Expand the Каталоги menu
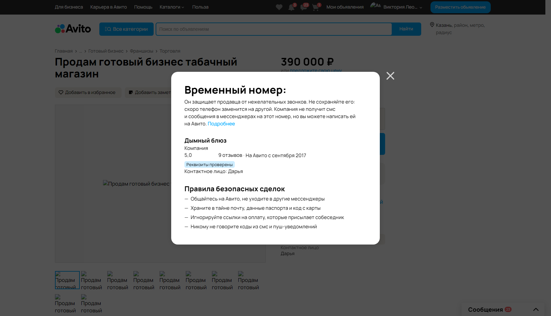This screenshot has height=316, width=551. click(172, 7)
